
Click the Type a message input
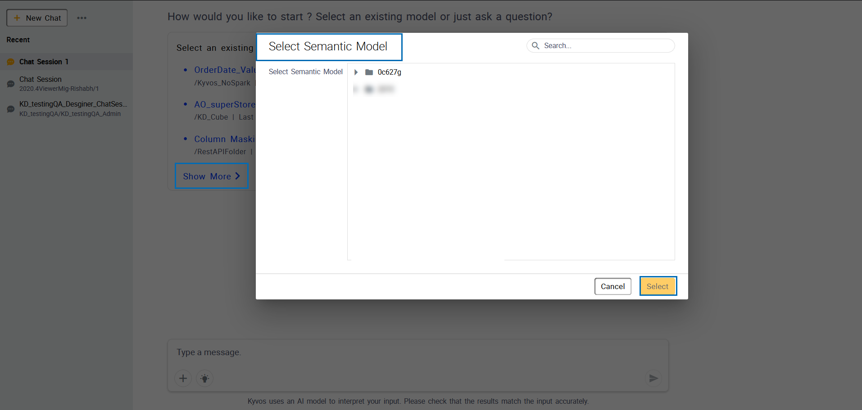[x=405, y=352]
